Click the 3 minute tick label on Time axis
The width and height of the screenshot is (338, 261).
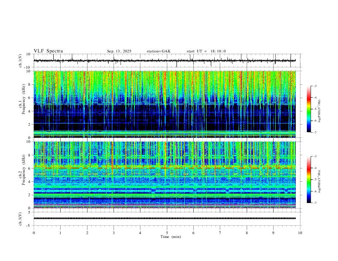114,233
